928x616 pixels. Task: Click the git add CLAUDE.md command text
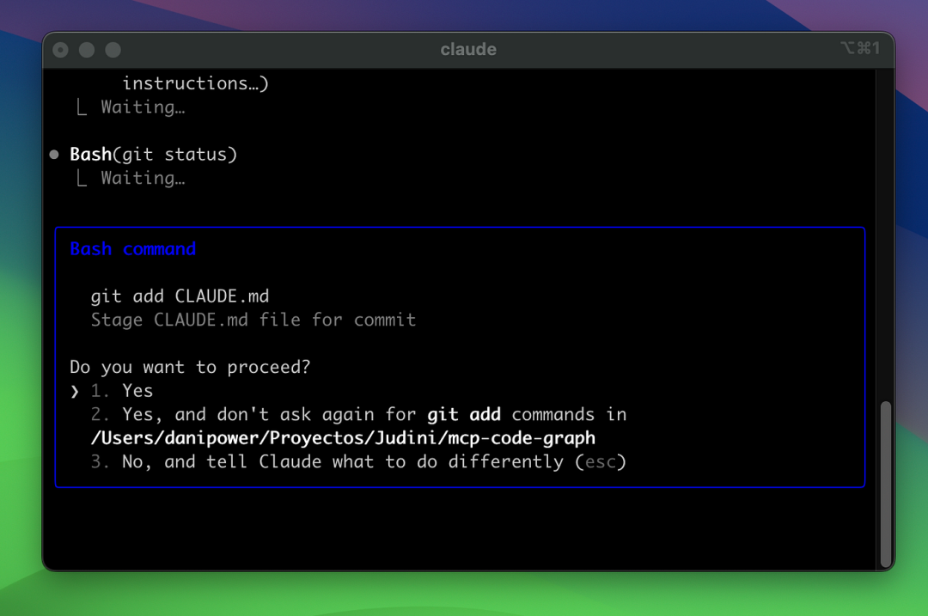(x=180, y=296)
